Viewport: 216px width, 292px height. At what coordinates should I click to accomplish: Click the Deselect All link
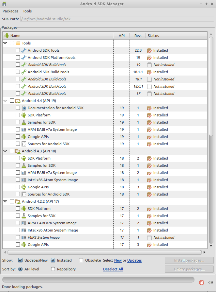113,269
